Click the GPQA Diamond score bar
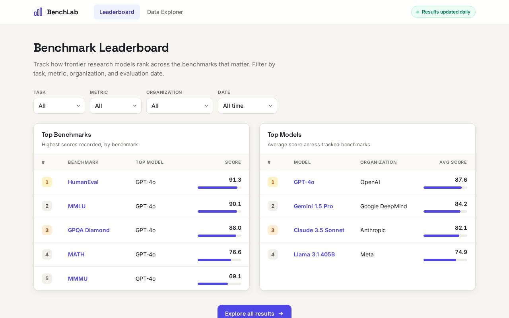509x318 pixels. (220, 236)
